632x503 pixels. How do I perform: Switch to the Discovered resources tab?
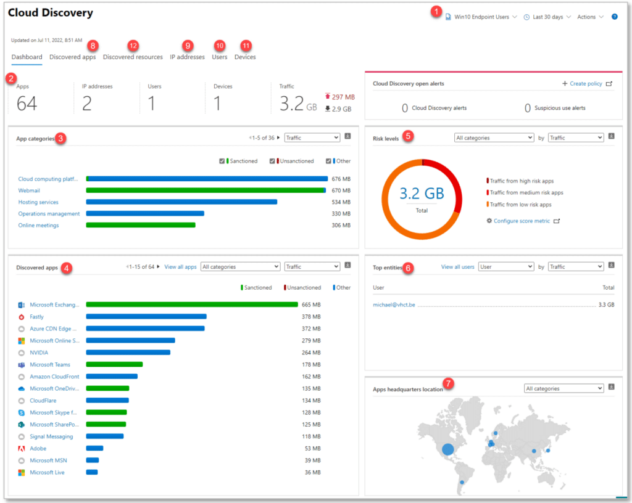coord(132,56)
